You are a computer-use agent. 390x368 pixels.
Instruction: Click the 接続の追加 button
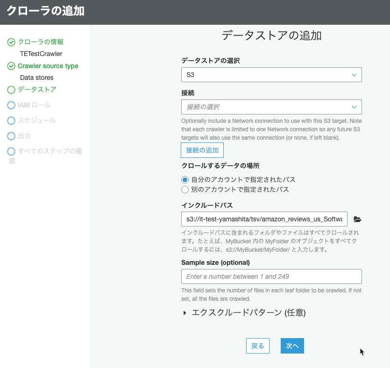point(202,150)
